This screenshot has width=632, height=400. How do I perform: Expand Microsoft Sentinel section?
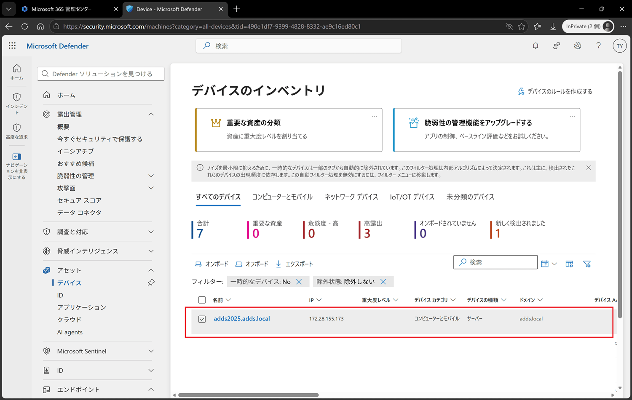151,351
